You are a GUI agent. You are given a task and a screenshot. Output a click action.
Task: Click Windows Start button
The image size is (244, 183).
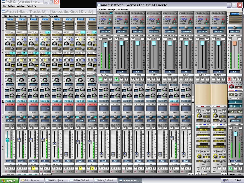point(9,181)
